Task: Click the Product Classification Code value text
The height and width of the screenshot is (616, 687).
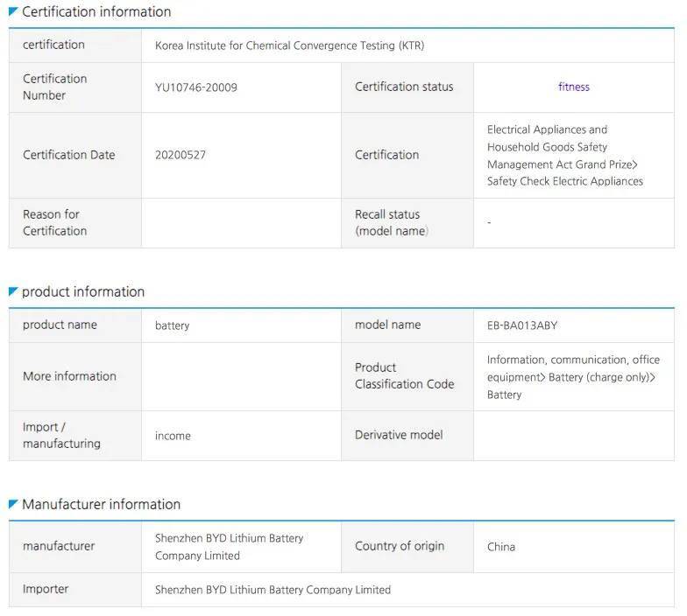Action: point(573,376)
